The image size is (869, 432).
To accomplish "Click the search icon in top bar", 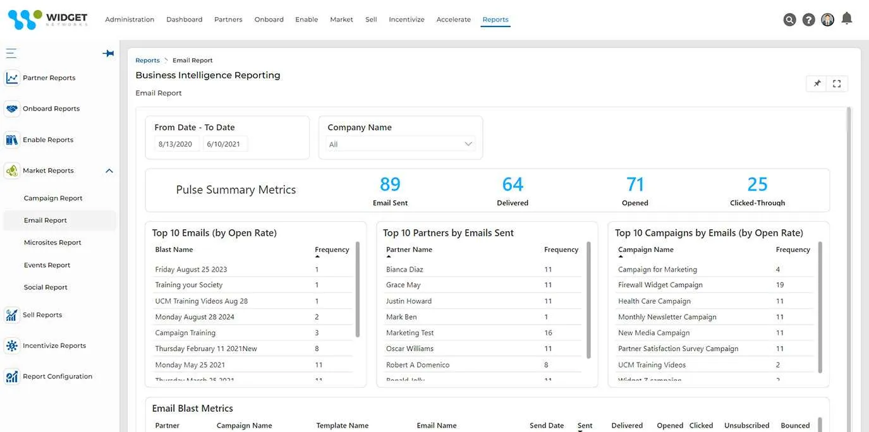I will click(x=789, y=20).
